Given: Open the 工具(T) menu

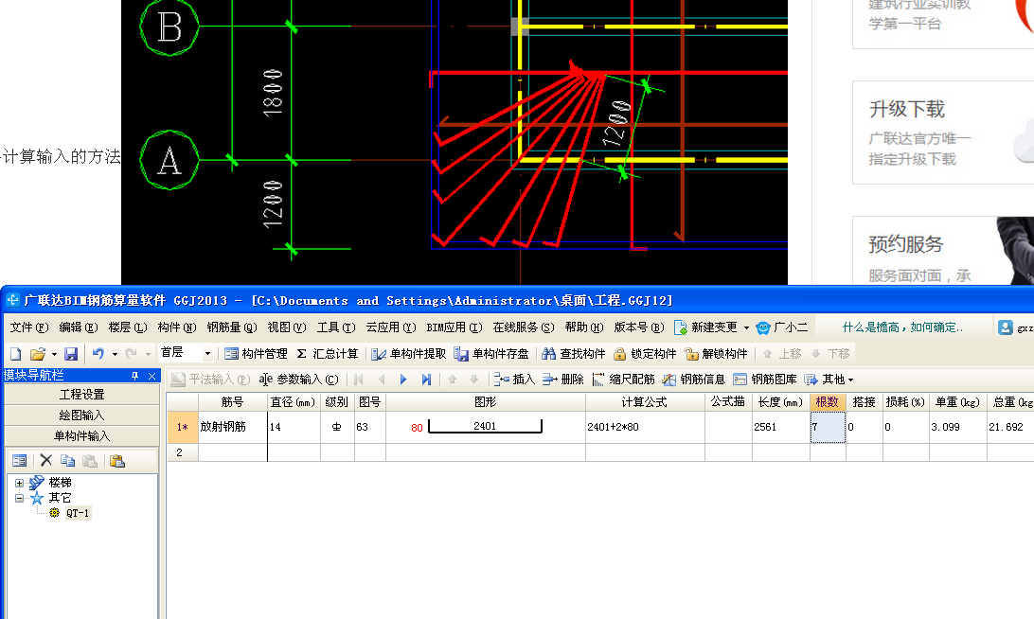Looking at the screenshot, I should click(336, 327).
